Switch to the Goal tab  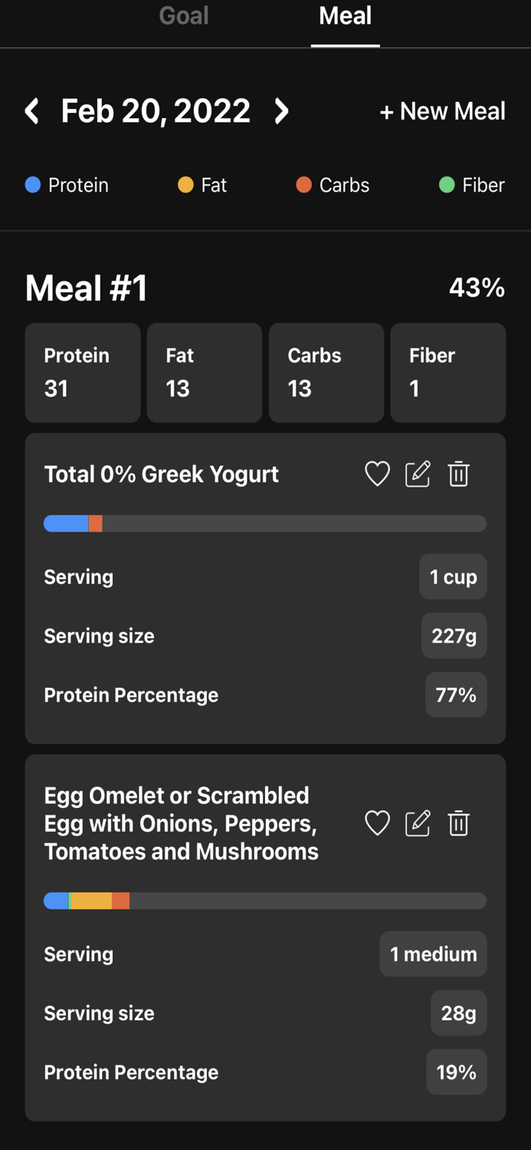tap(183, 16)
